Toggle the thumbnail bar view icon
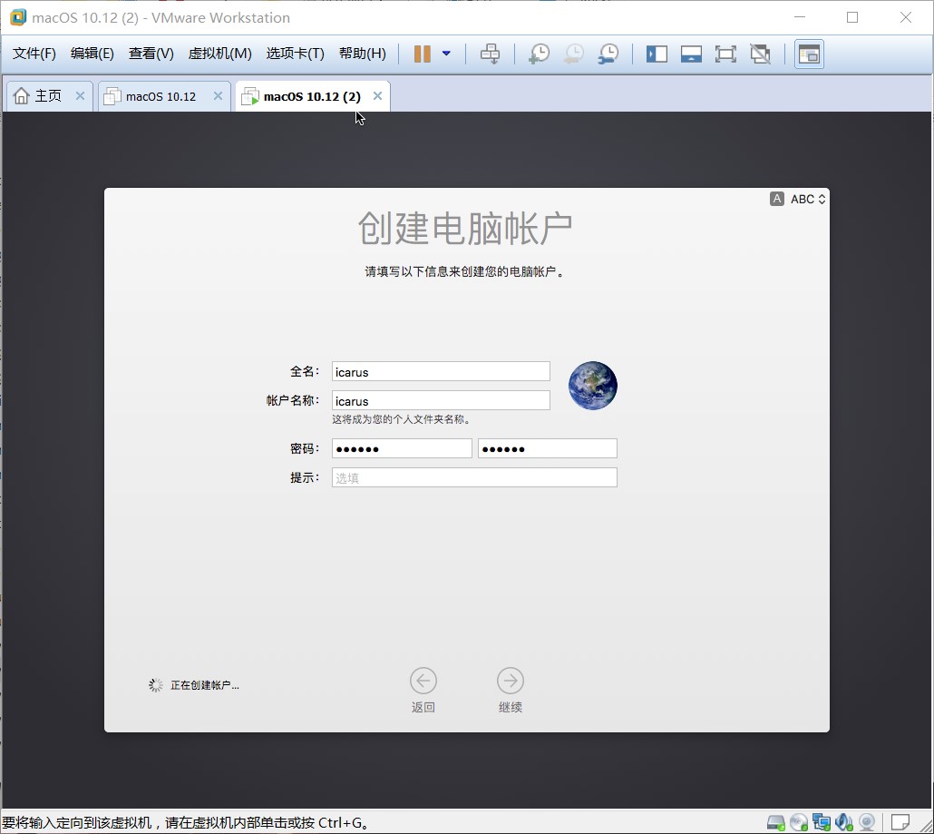The height and width of the screenshot is (834, 934). [691, 54]
